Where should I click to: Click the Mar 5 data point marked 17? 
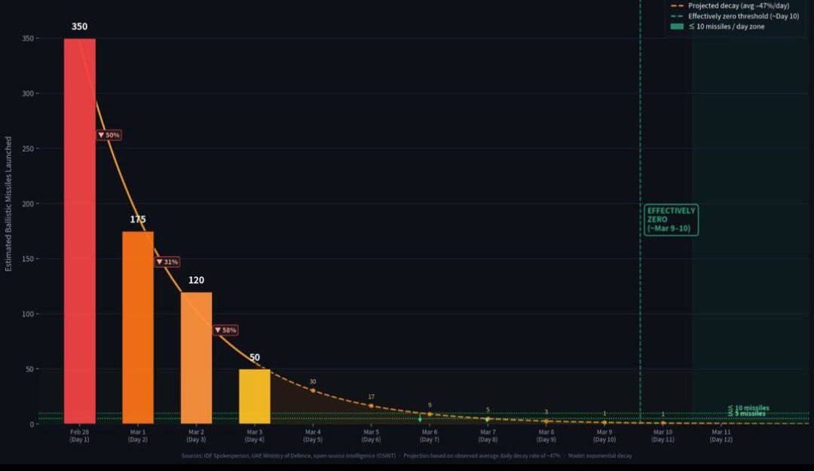pyautogui.click(x=371, y=405)
